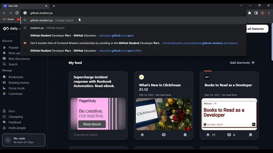The width and height of the screenshot is (273, 153).
Task: Bookmark the ClickHouse article
Action: click(x=185, y=135)
